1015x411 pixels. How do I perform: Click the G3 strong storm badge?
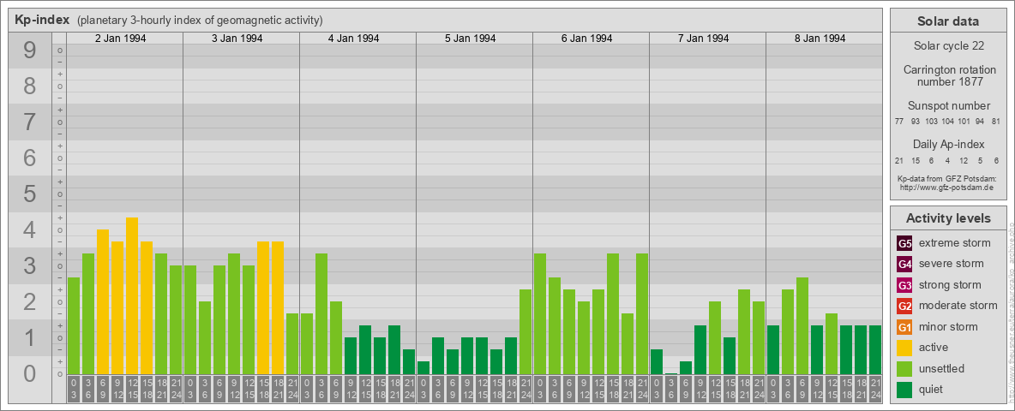point(904,285)
